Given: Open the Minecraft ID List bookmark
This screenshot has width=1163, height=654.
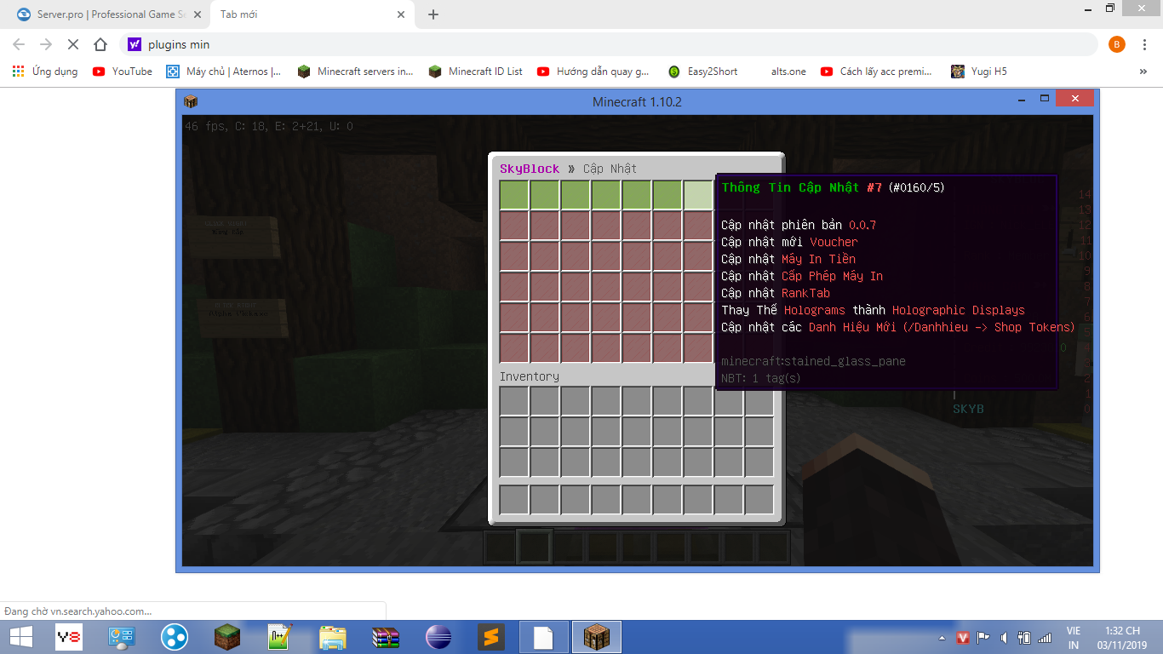Looking at the screenshot, I should tap(476, 72).
